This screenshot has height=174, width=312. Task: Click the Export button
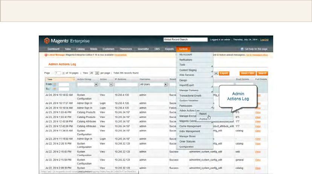point(224,73)
